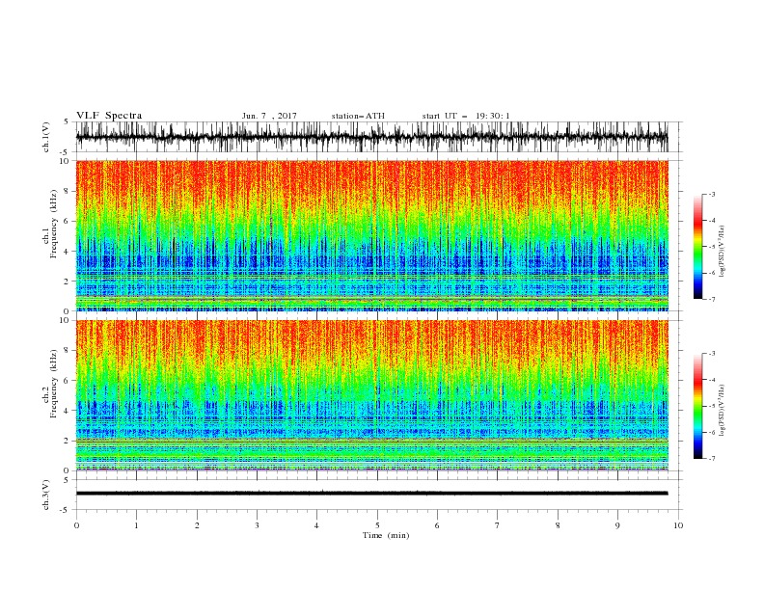Select the "ch.1(V)" waveform axis label
Image resolution: width=764 pixels, height=590 pixels.
(x=46, y=137)
